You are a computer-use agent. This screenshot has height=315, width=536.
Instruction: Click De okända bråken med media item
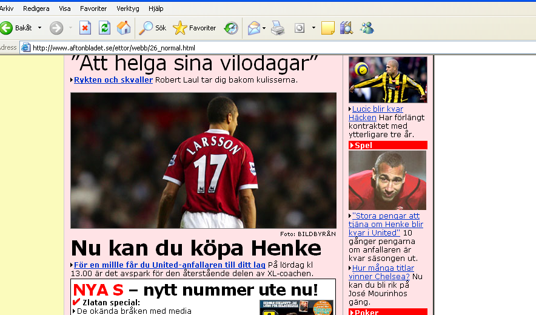point(134,311)
